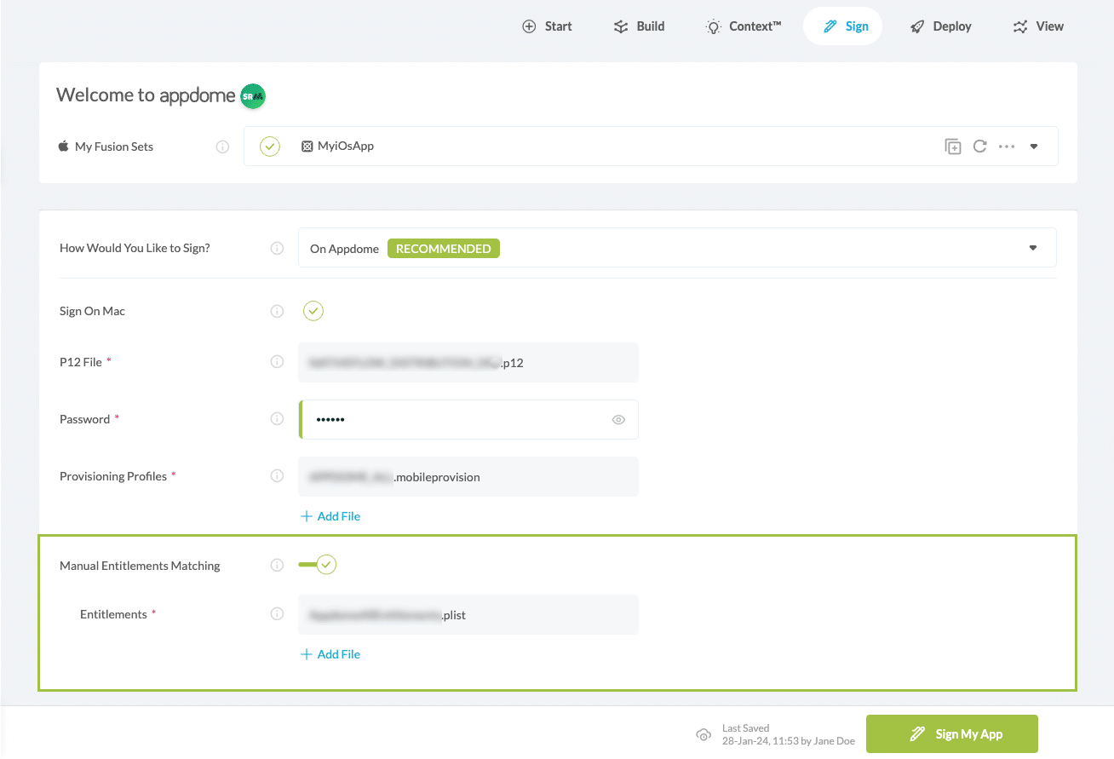Toggle the MyiOsApp fusion set checkmark
This screenshot has height=759, width=1114.
(270, 147)
